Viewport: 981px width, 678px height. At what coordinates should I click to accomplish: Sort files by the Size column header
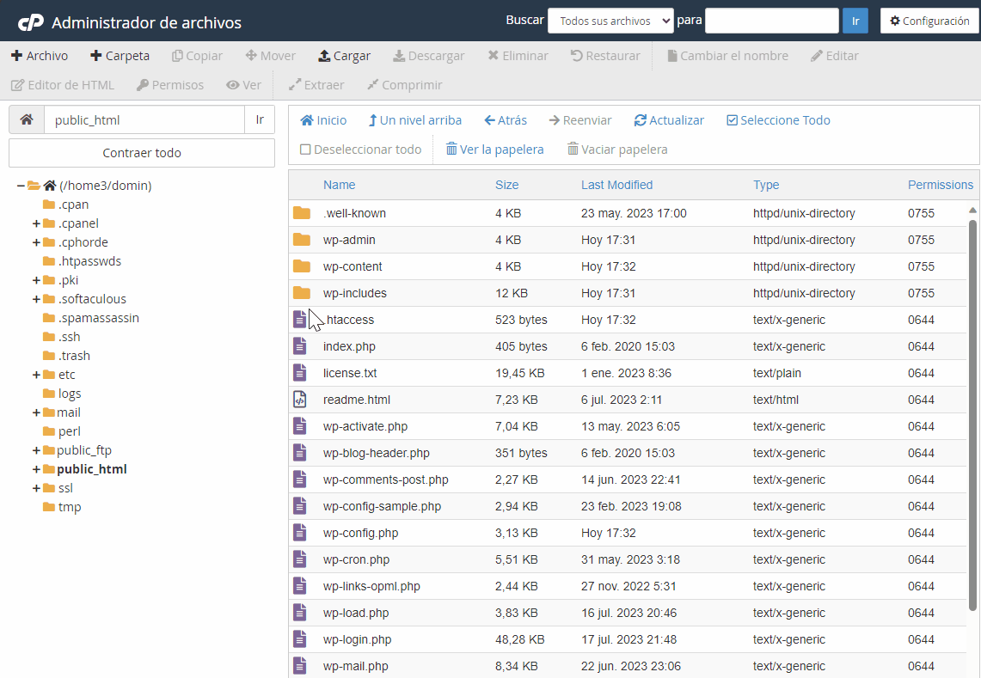[x=506, y=185]
